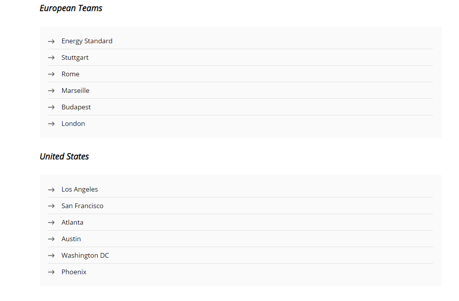Click the Washington DC text
The width and height of the screenshot is (459, 301).
coord(85,256)
